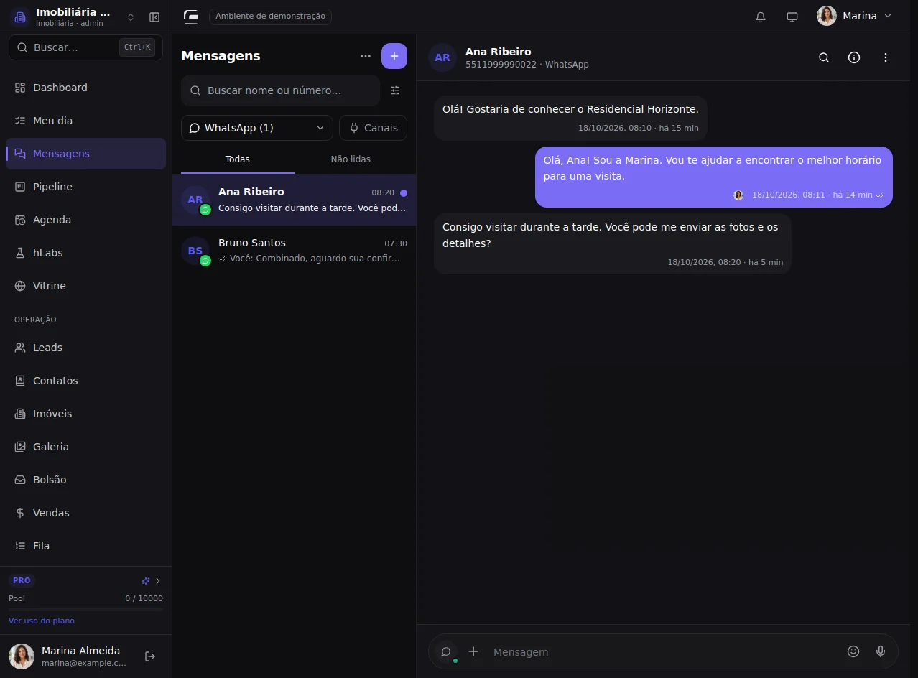Click the Ctrl+K shortcut badge

[136, 47]
